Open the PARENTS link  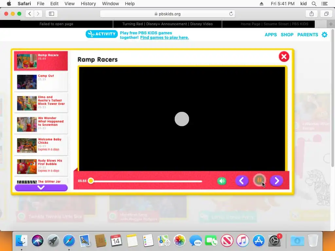[308, 35]
